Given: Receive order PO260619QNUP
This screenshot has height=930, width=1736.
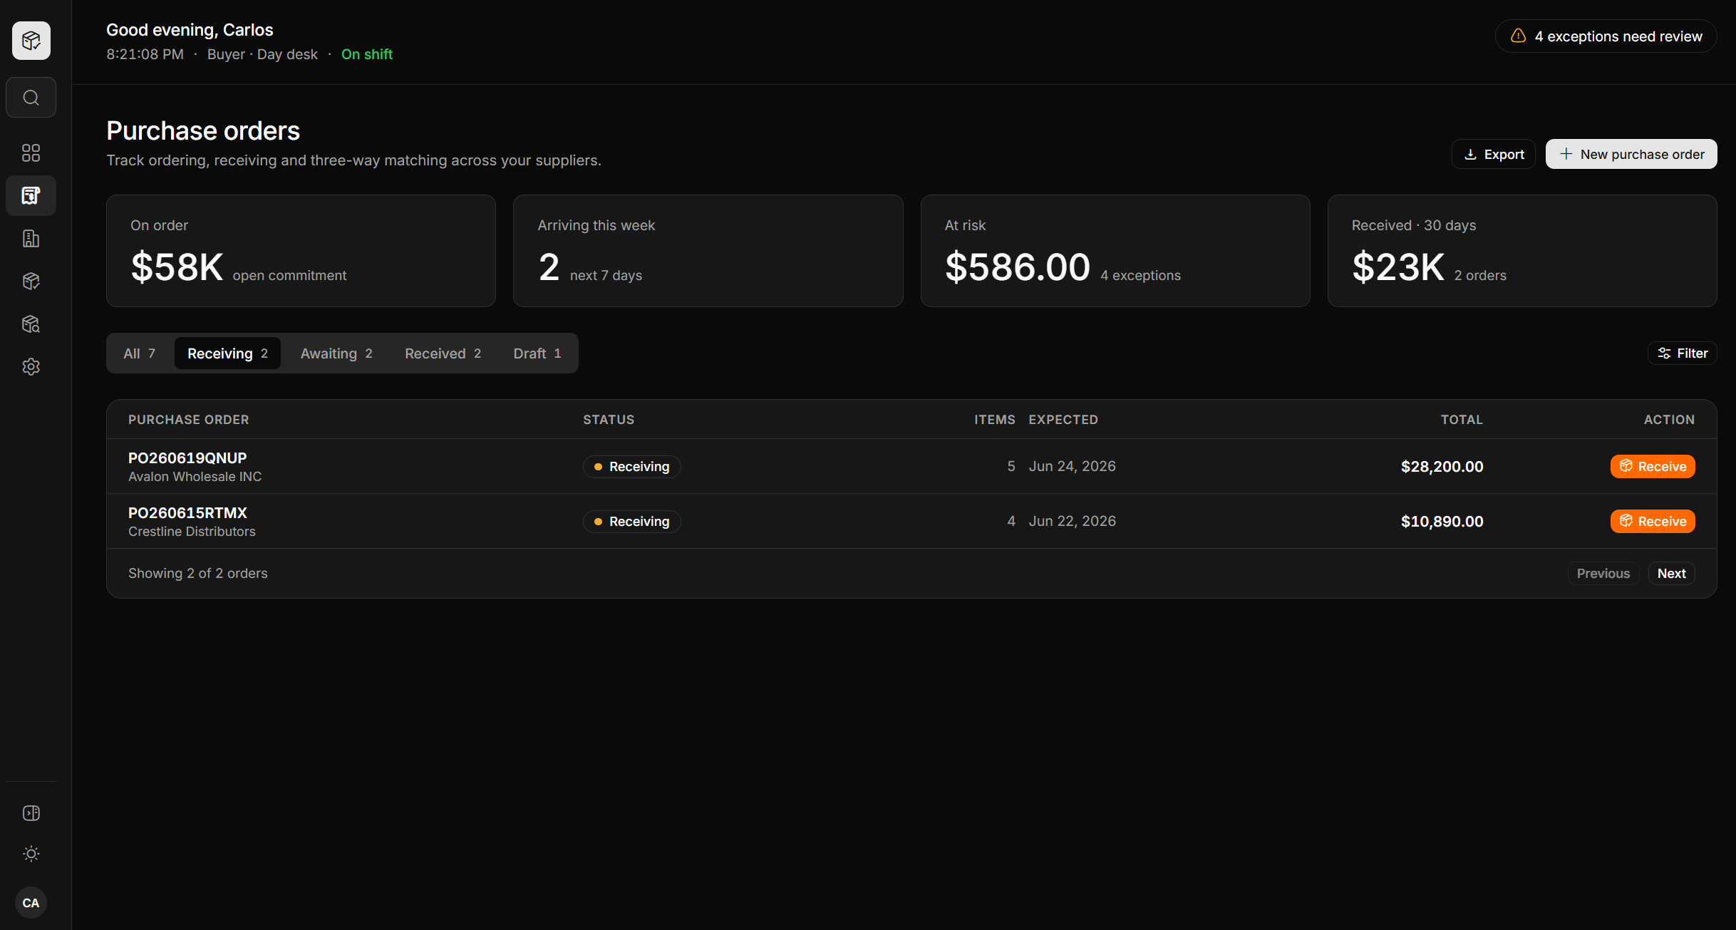Looking at the screenshot, I should [x=1653, y=466].
